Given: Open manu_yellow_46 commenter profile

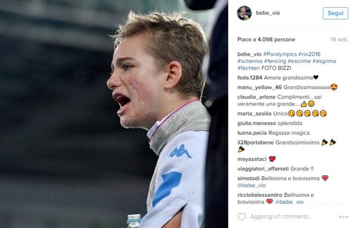Looking at the screenshot, I should [x=259, y=87].
